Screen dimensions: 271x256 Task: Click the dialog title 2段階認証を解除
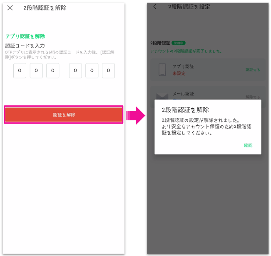tap(185, 110)
